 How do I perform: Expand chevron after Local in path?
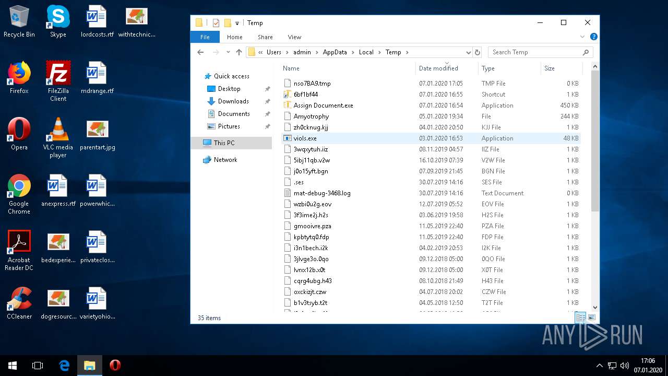coord(379,52)
